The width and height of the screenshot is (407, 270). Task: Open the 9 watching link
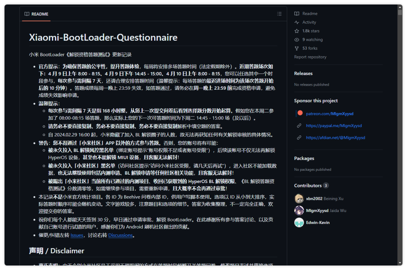tap(312, 40)
